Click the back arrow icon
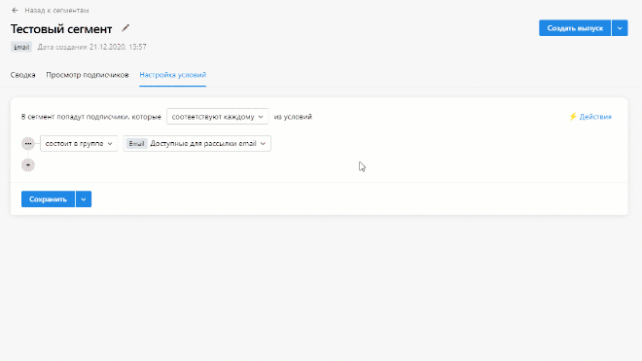This screenshot has width=642, height=361. pyautogui.click(x=16, y=11)
